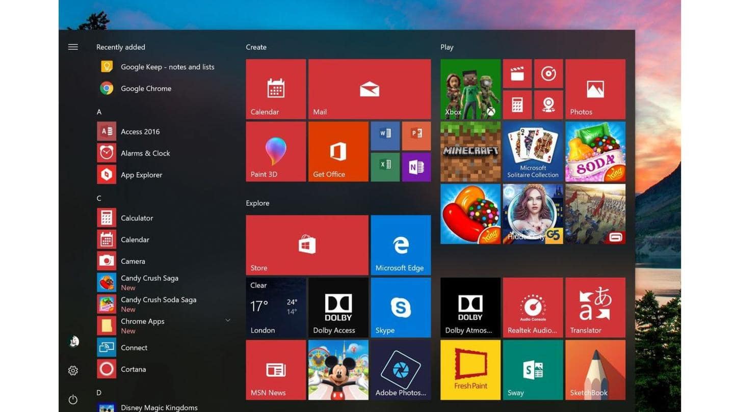Launch the Skype tile
The height and width of the screenshot is (412, 734).
401,308
